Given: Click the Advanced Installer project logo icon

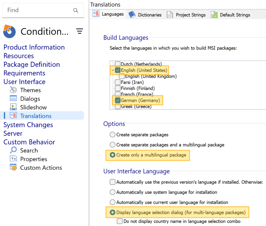Looking at the screenshot, I should (9, 31).
